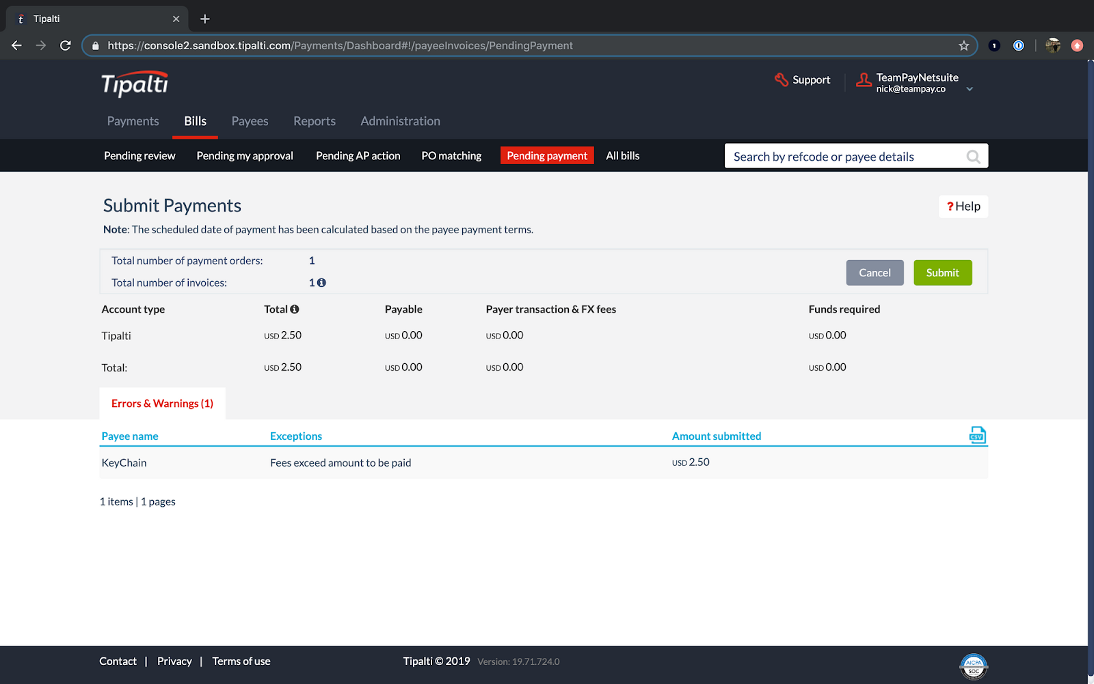Viewport: 1094px width, 684px height.
Task: Click info icon next to Total header
Action: pyautogui.click(x=295, y=309)
